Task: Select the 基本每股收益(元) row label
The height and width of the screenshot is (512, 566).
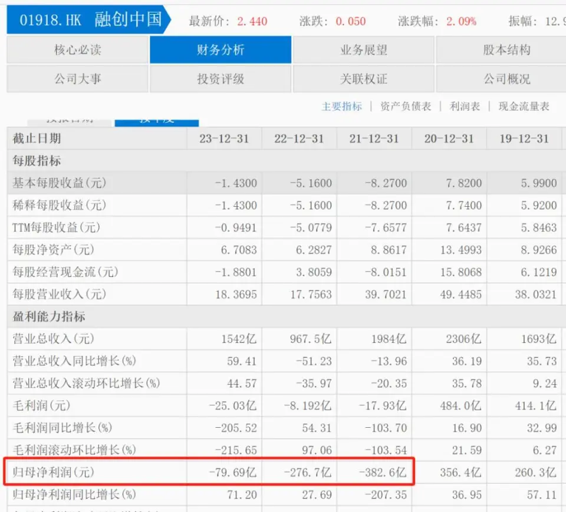Action: coord(59,183)
